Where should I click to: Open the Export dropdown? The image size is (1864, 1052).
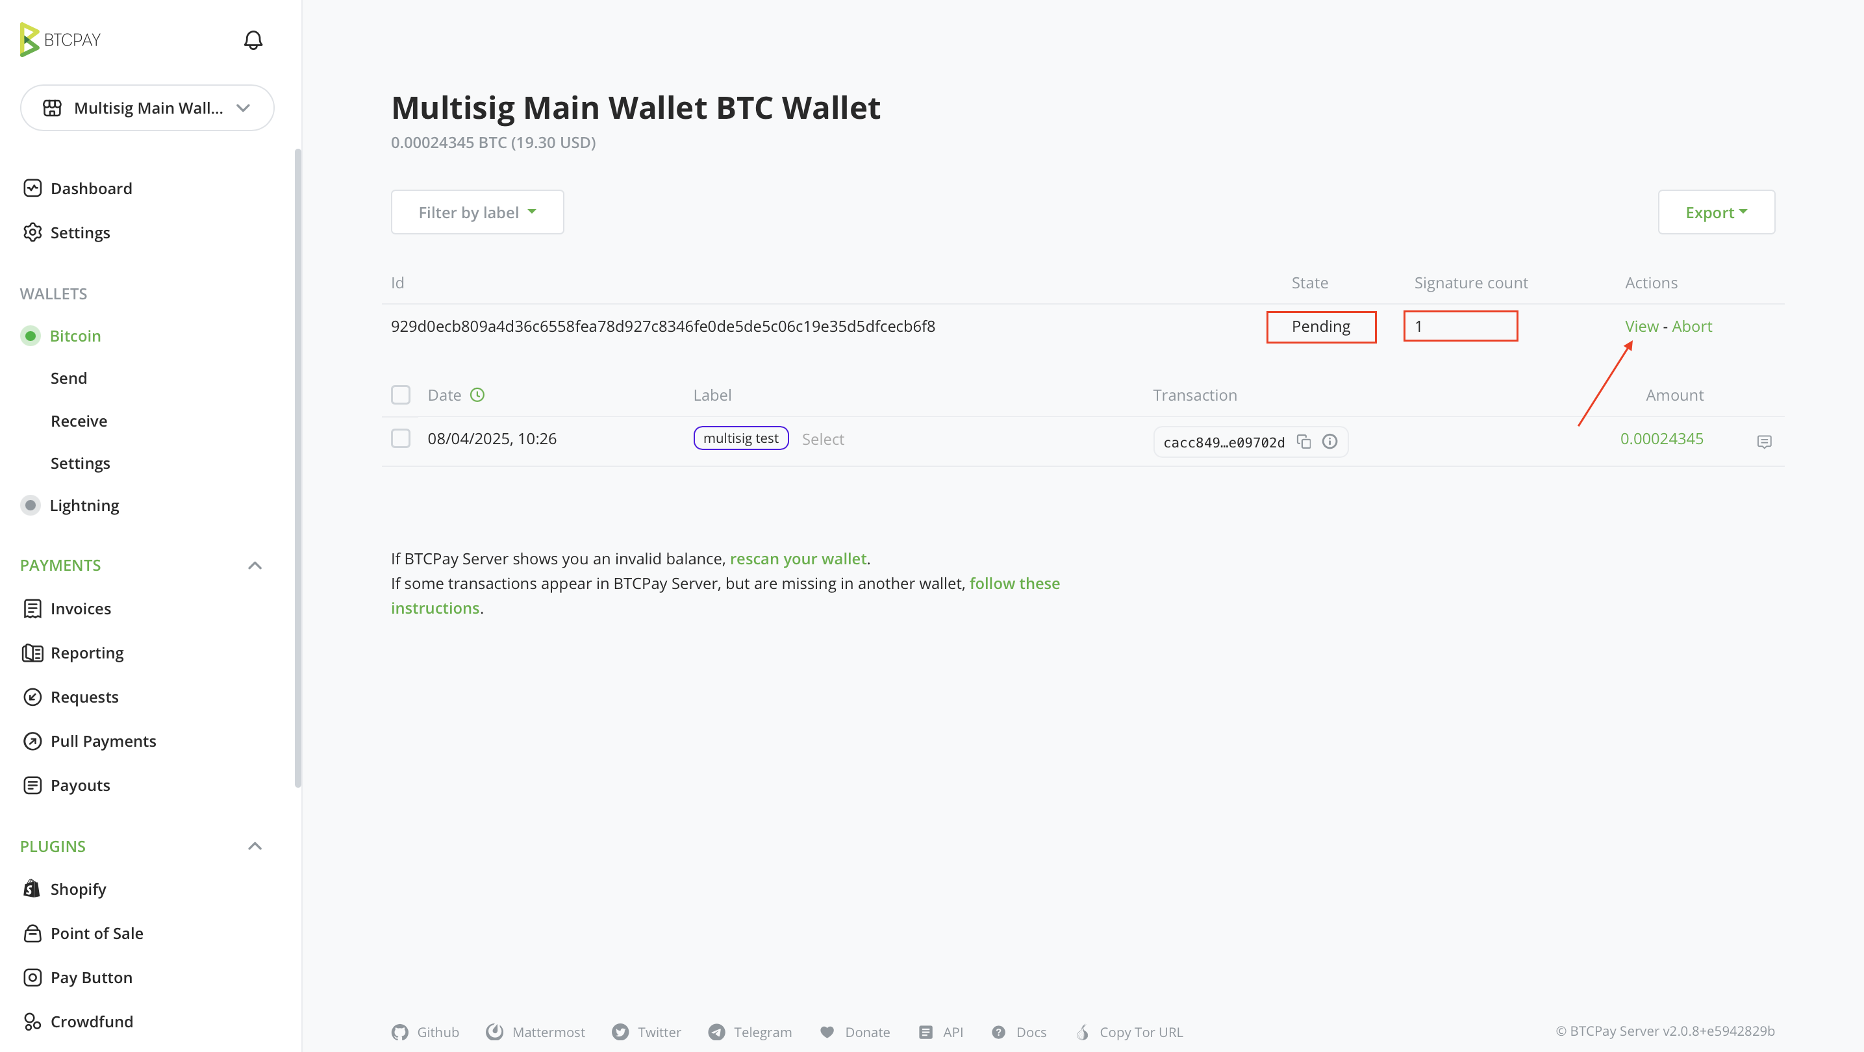pos(1716,212)
